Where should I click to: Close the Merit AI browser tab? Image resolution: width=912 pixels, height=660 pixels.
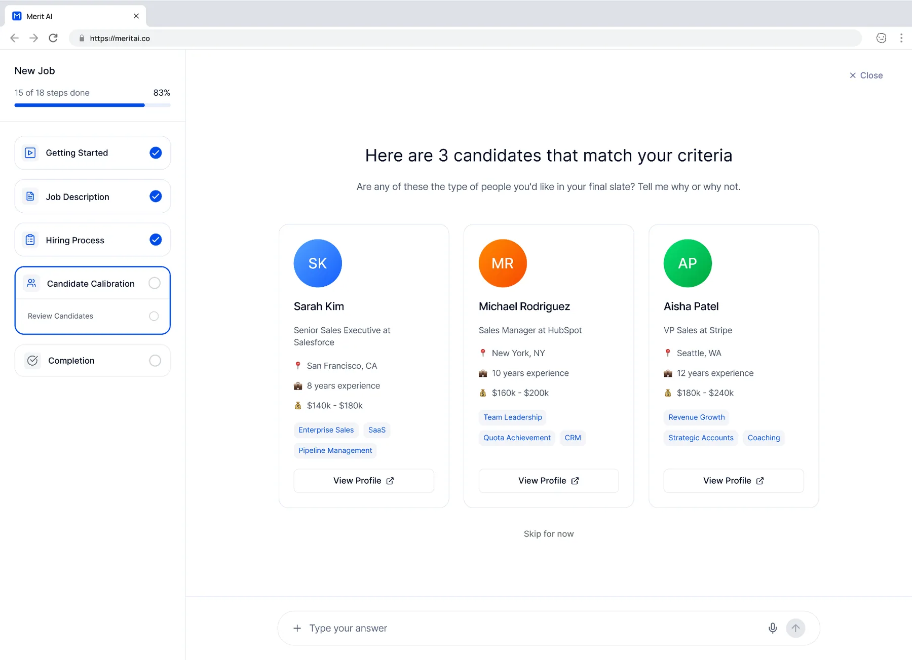pyautogui.click(x=136, y=16)
